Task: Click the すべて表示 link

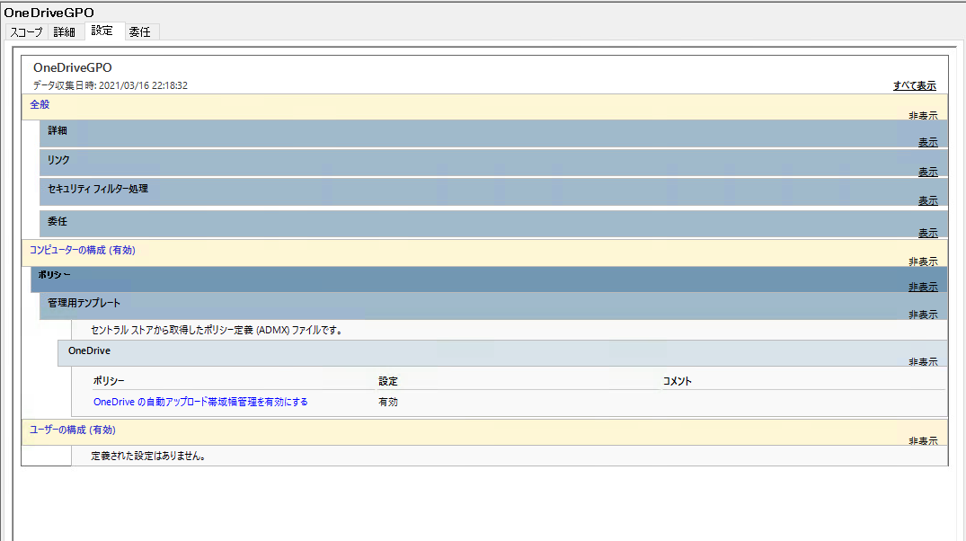Action: coord(914,85)
